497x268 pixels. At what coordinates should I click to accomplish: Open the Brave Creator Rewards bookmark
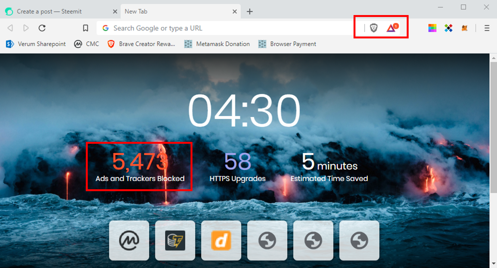pyautogui.click(x=141, y=44)
